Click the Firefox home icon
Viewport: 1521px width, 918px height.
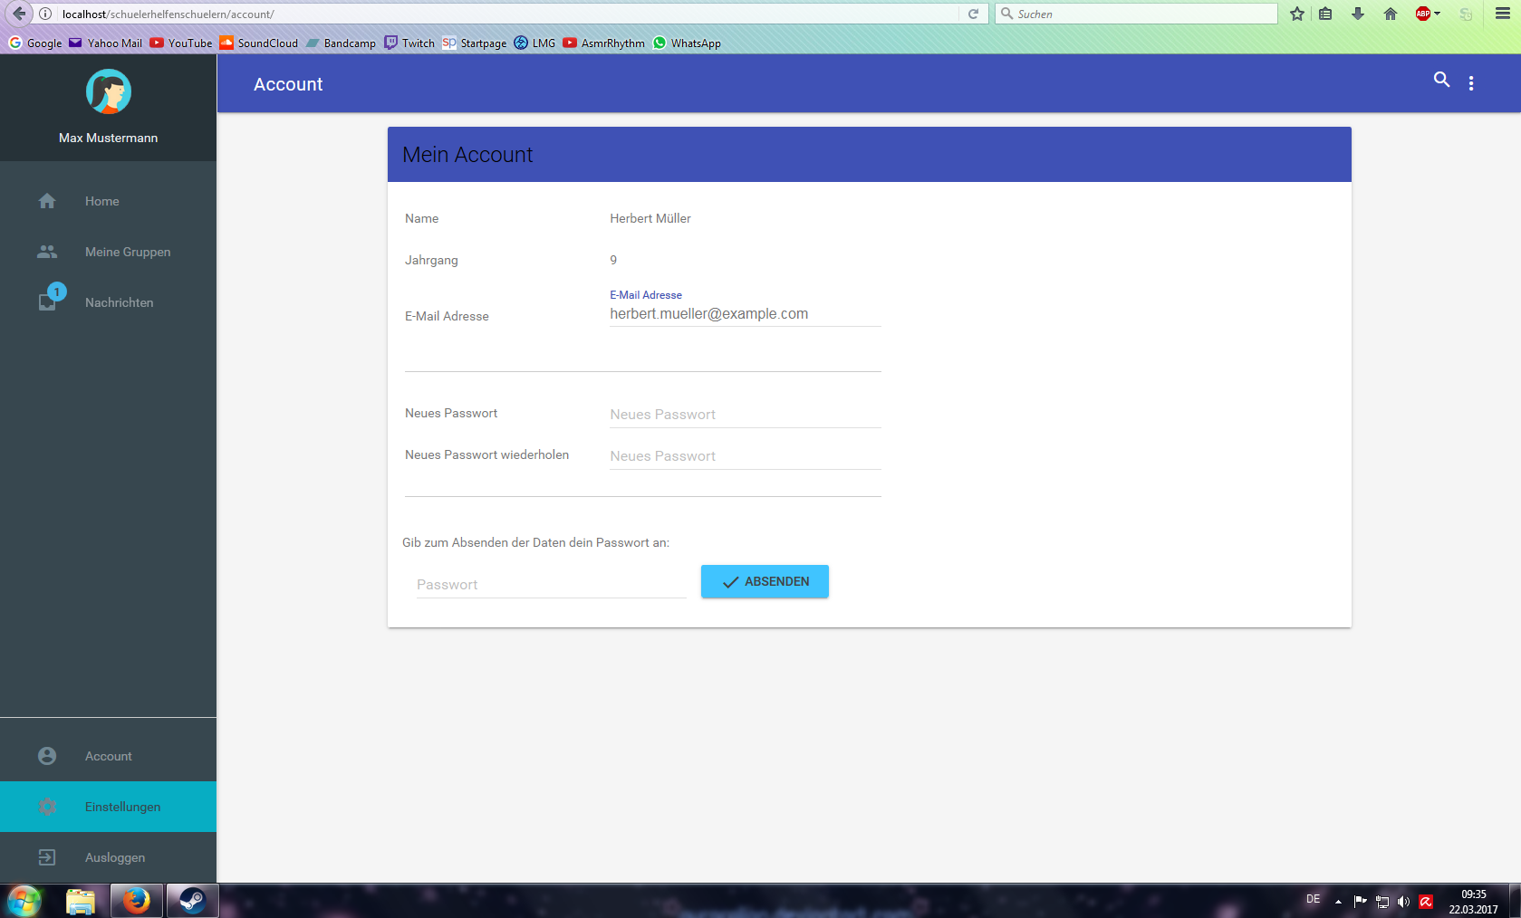[x=1391, y=14]
